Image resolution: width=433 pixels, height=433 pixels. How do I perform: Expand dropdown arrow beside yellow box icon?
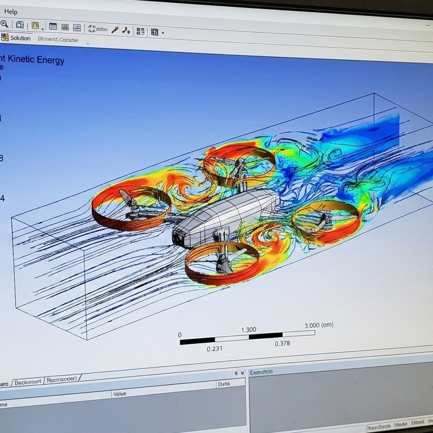(43, 28)
